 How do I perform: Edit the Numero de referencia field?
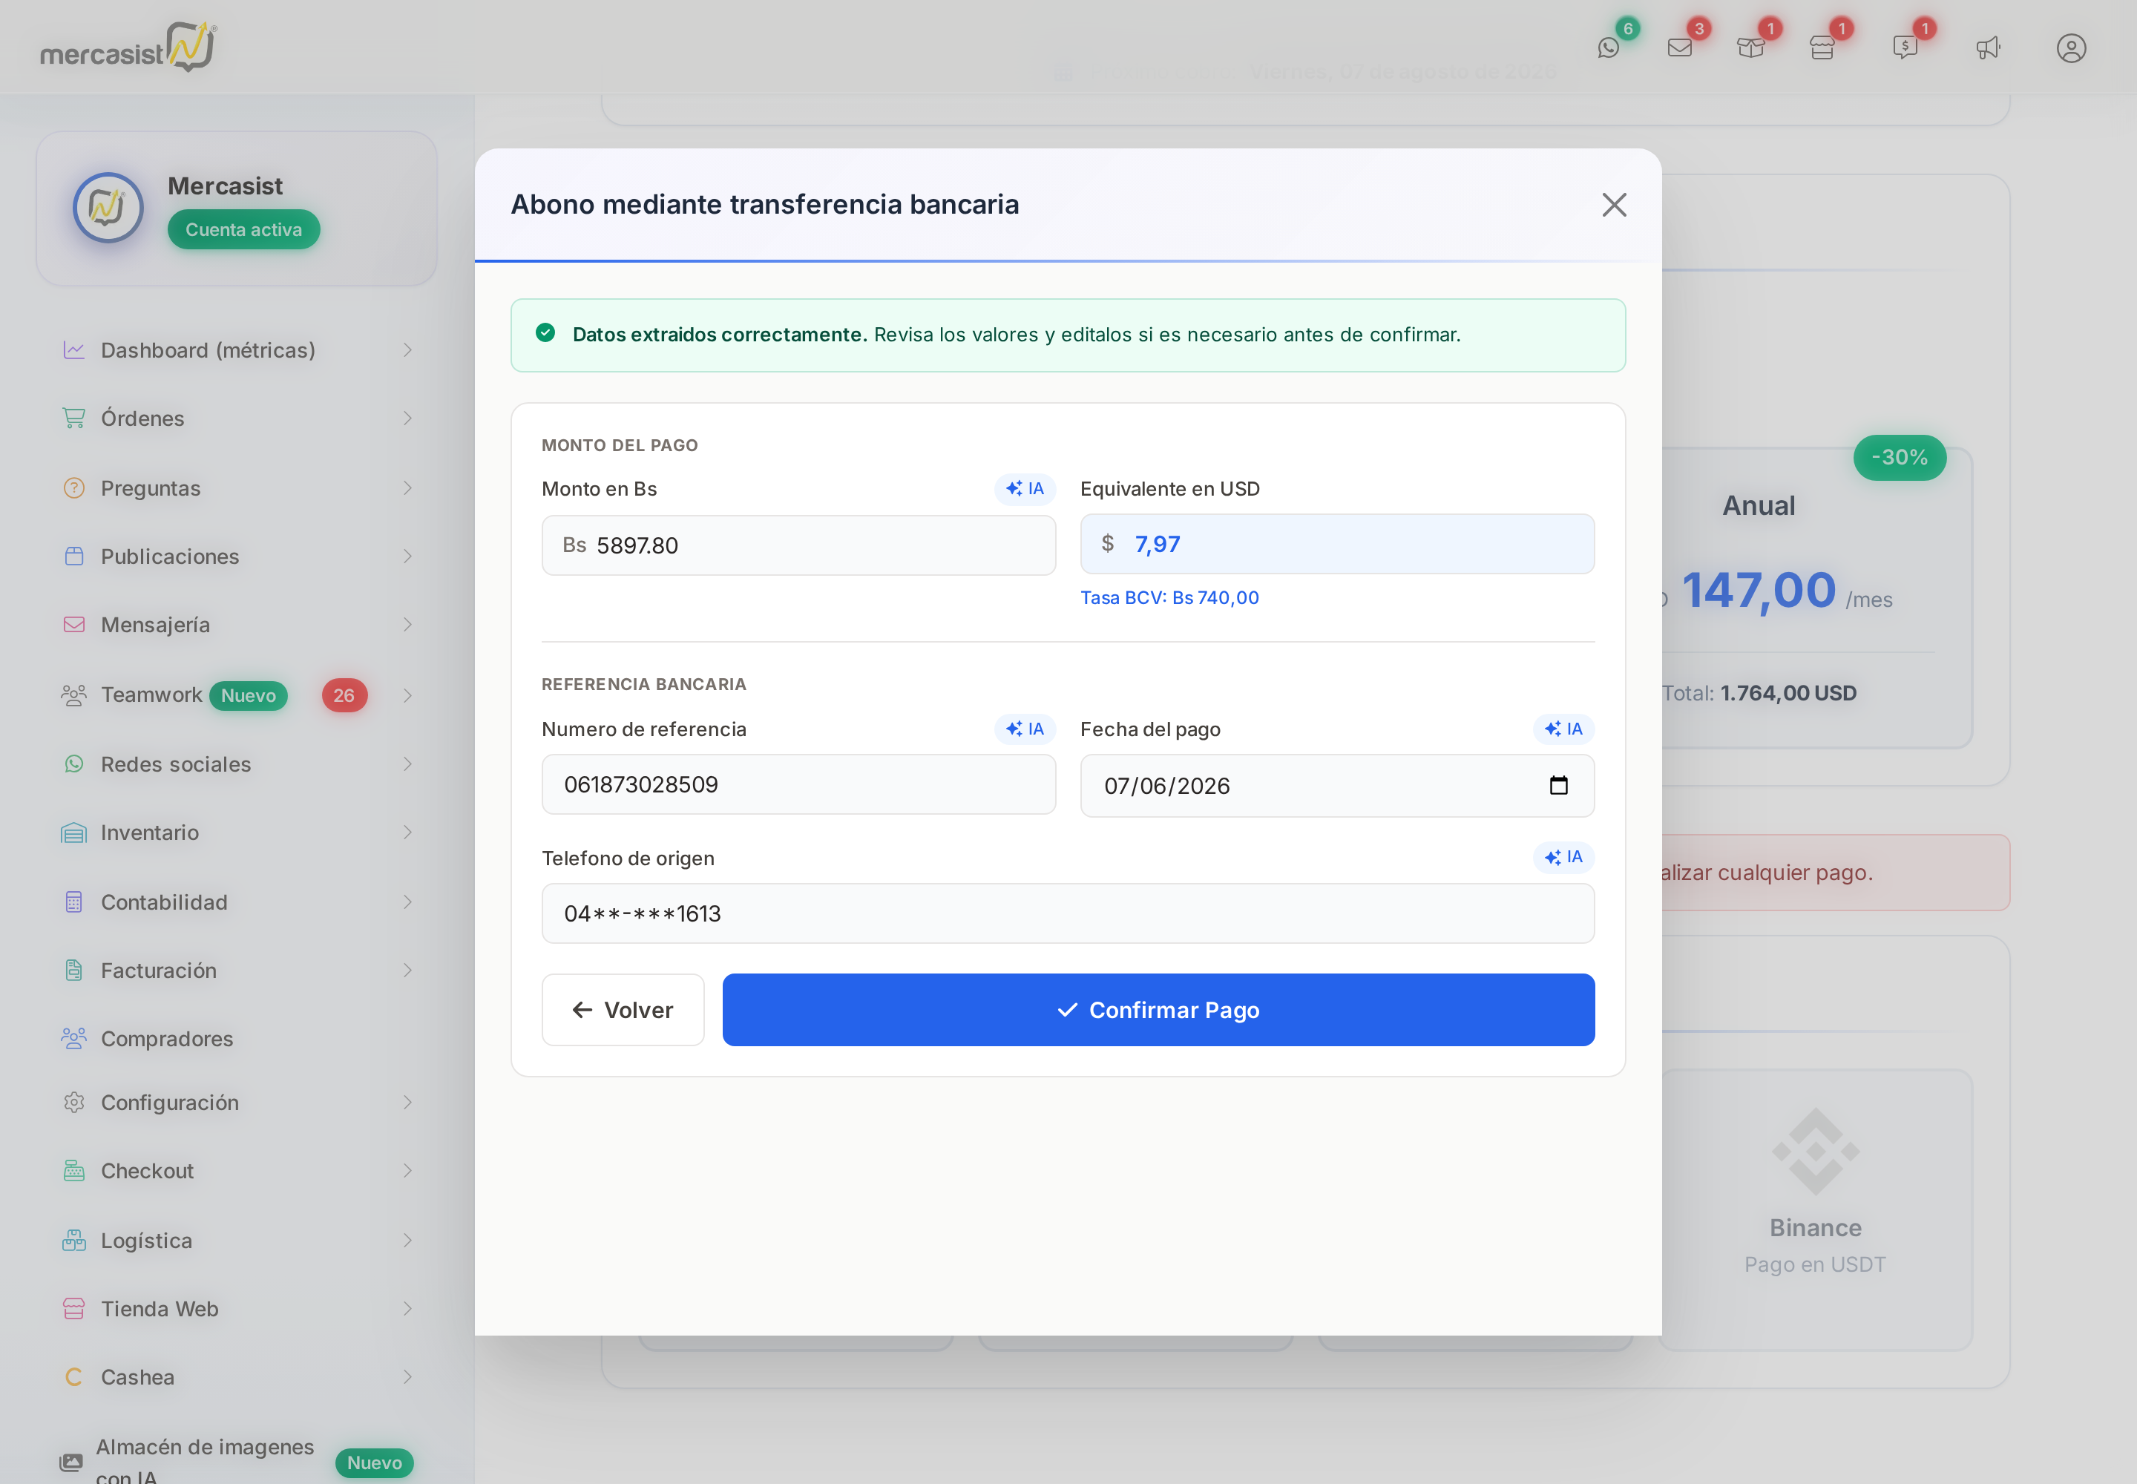pos(798,785)
